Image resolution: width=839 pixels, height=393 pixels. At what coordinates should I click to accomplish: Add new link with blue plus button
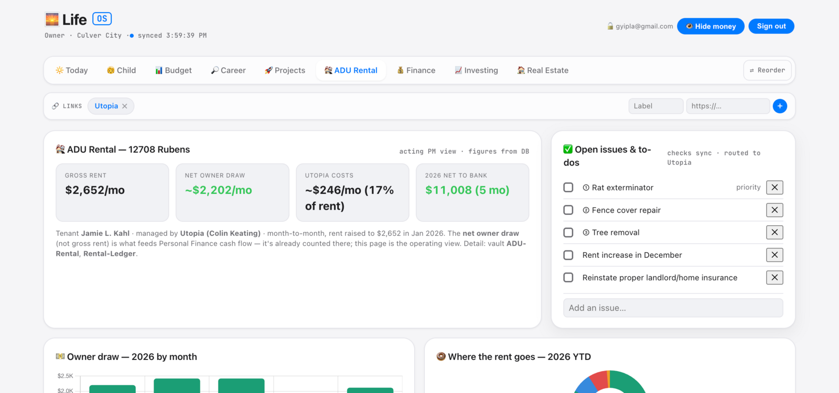(780, 106)
